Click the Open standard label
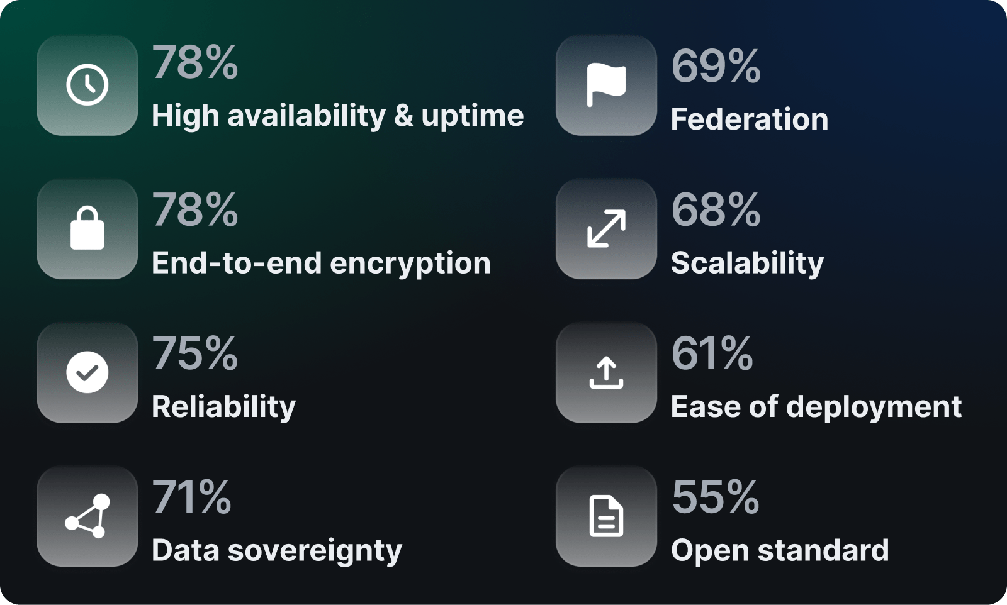This screenshot has height=605, width=1007. [x=780, y=551]
